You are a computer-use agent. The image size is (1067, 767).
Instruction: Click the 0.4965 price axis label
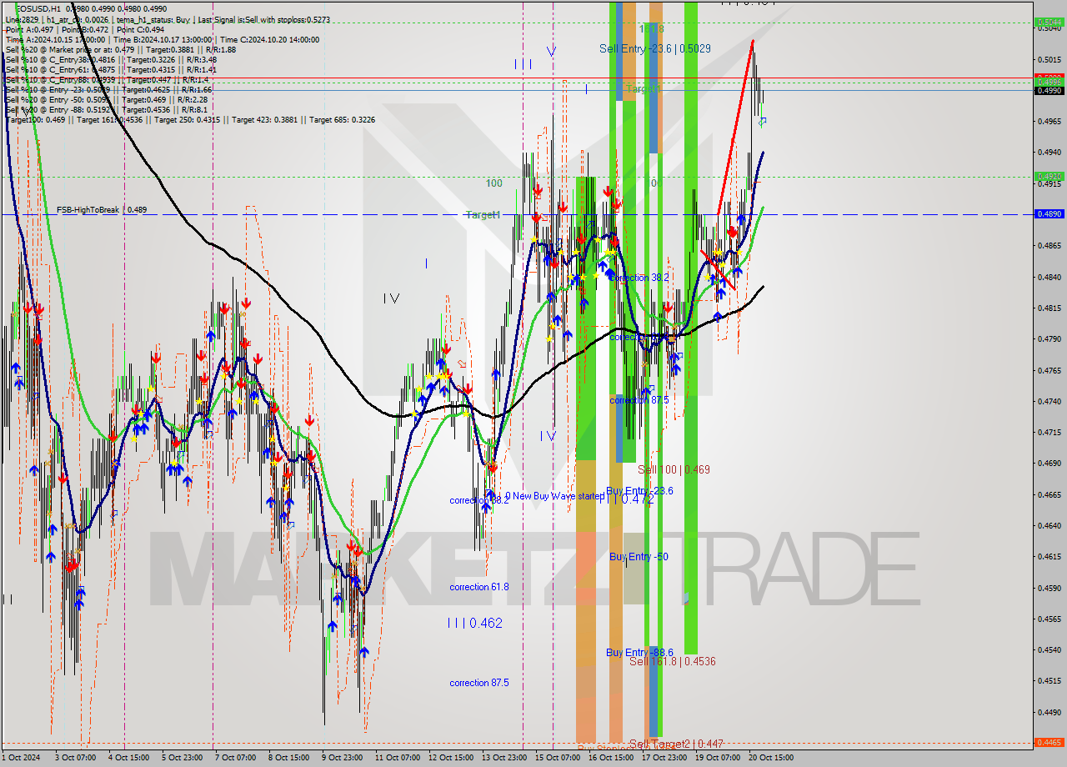coord(1049,122)
